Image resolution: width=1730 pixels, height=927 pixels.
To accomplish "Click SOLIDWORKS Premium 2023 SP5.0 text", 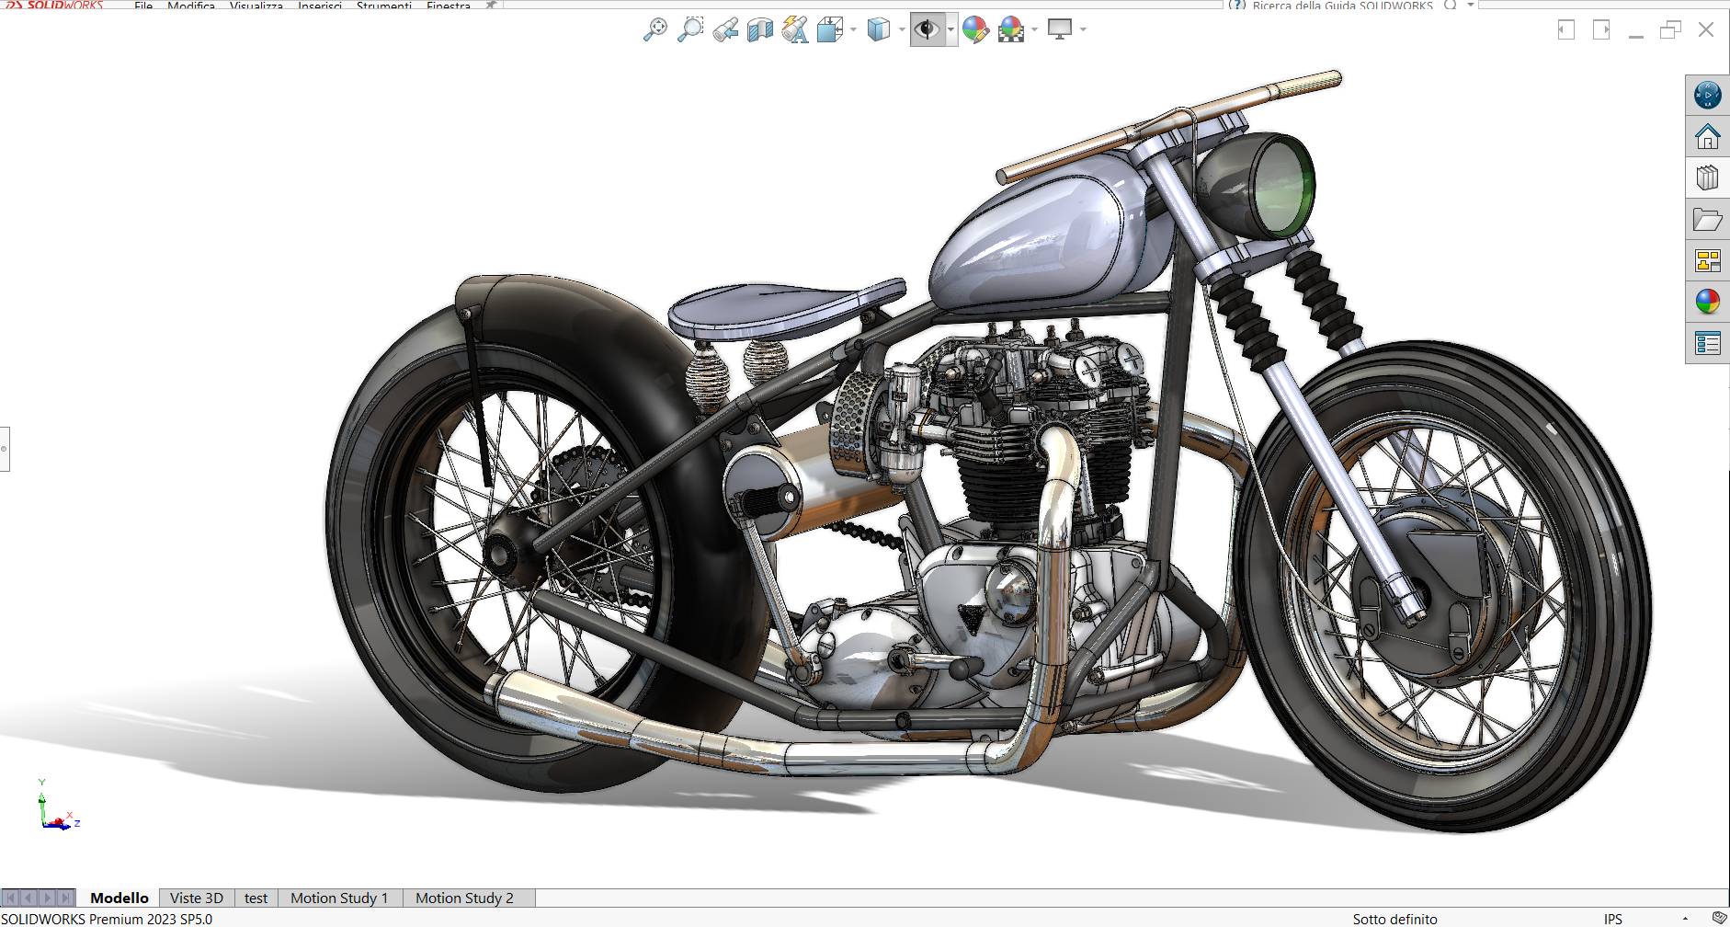I will tap(107, 919).
